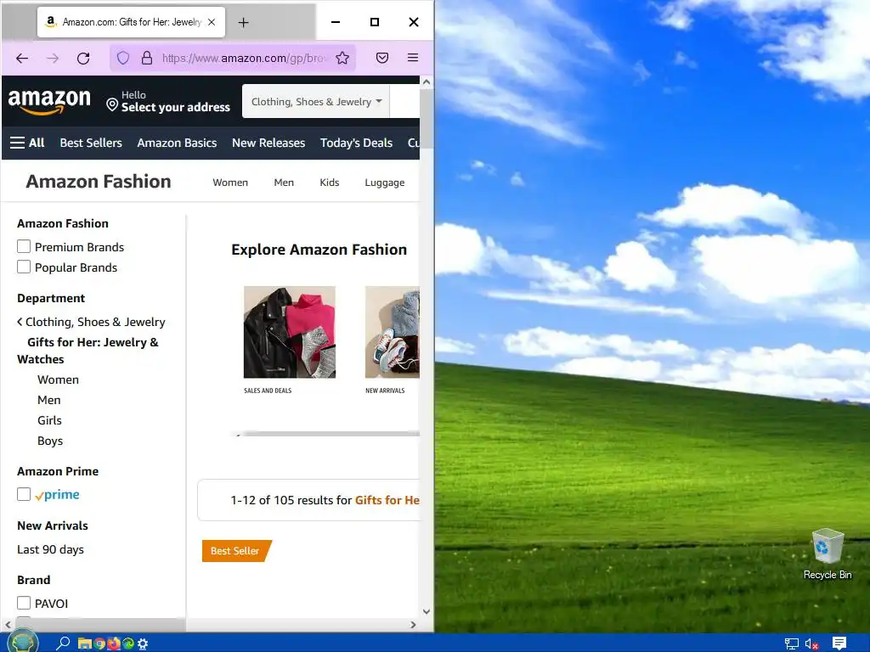Click the Windows Start orb
This screenshot has height=652, width=870.
point(23,642)
